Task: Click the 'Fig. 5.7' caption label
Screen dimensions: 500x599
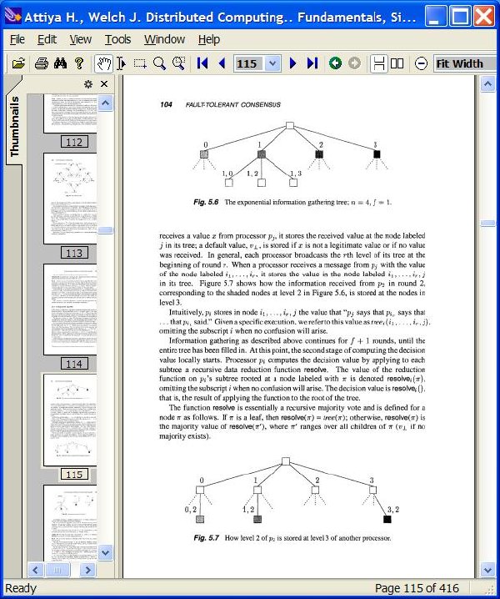Action: pos(206,538)
